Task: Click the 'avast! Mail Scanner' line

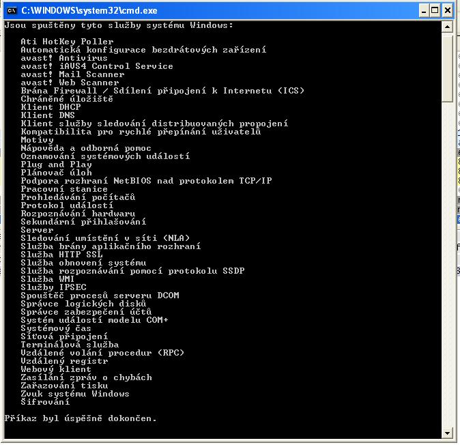Action: pos(72,74)
